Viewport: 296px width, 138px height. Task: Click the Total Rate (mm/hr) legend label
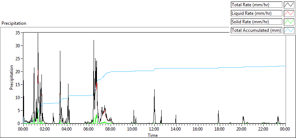tap(256, 5)
